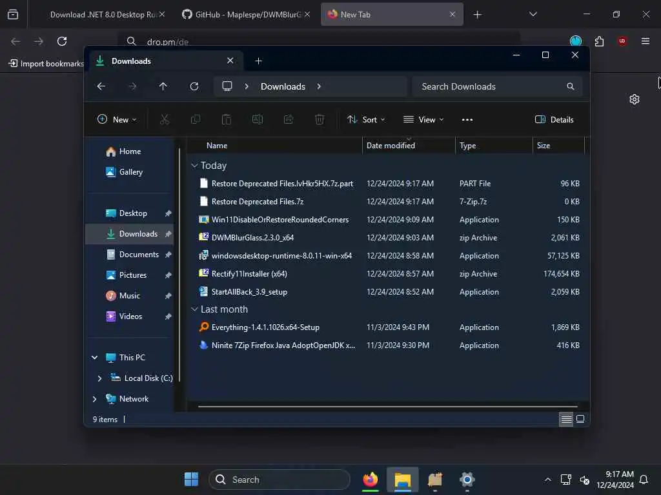Show hidden system tray icons chevron
The width and height of the screenshot is (661, 495).
tap(547, 480)
